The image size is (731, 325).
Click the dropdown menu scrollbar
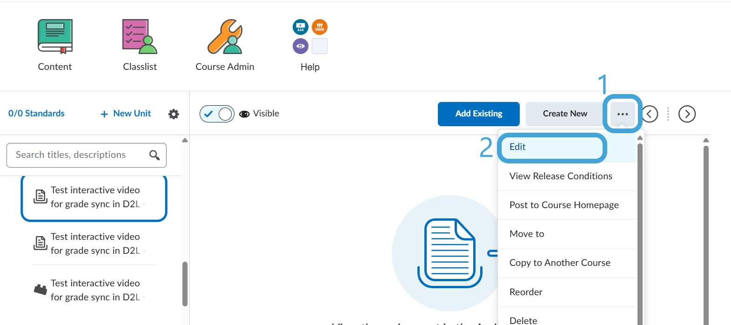click(x=640, y=233)
